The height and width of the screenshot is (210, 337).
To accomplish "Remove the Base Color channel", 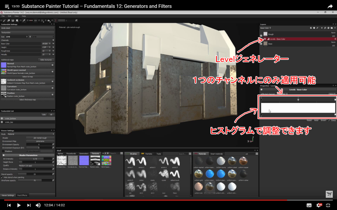I will click(x=53, y=44).
